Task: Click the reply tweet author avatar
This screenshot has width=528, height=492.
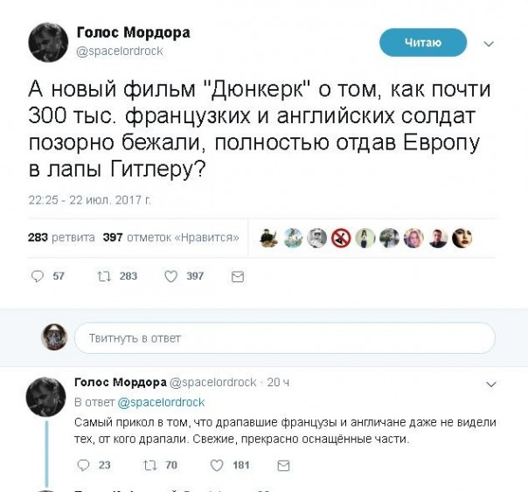Action: pyautogui.click(x=45, y=397)
